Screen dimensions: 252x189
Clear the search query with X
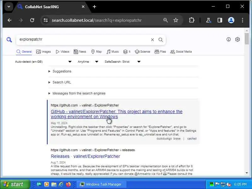pyautogui.click(x=152, y=40)
